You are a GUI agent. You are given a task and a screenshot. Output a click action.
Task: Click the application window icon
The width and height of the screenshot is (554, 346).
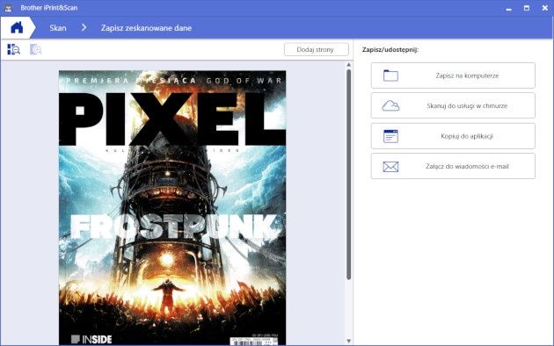pyautogui.click(x=390, y=136)
